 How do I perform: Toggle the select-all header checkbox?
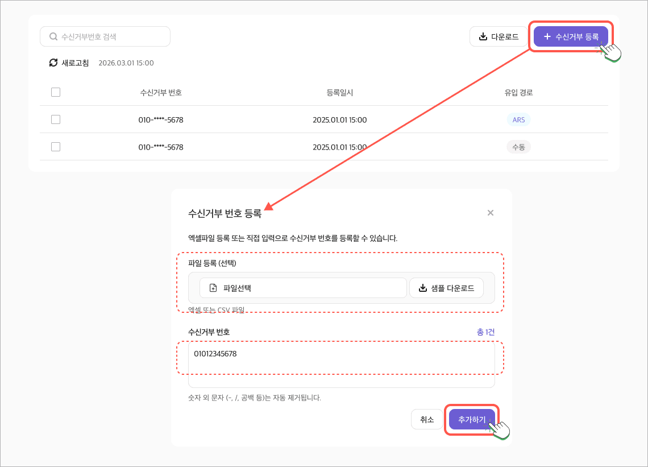56,92
